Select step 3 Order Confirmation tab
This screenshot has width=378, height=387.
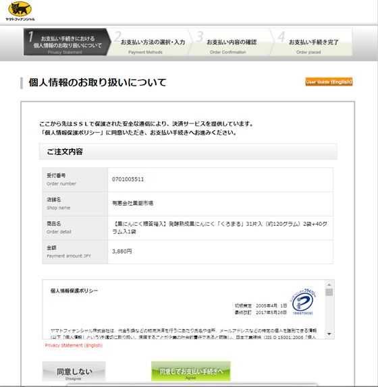click(x=231, y=42)
